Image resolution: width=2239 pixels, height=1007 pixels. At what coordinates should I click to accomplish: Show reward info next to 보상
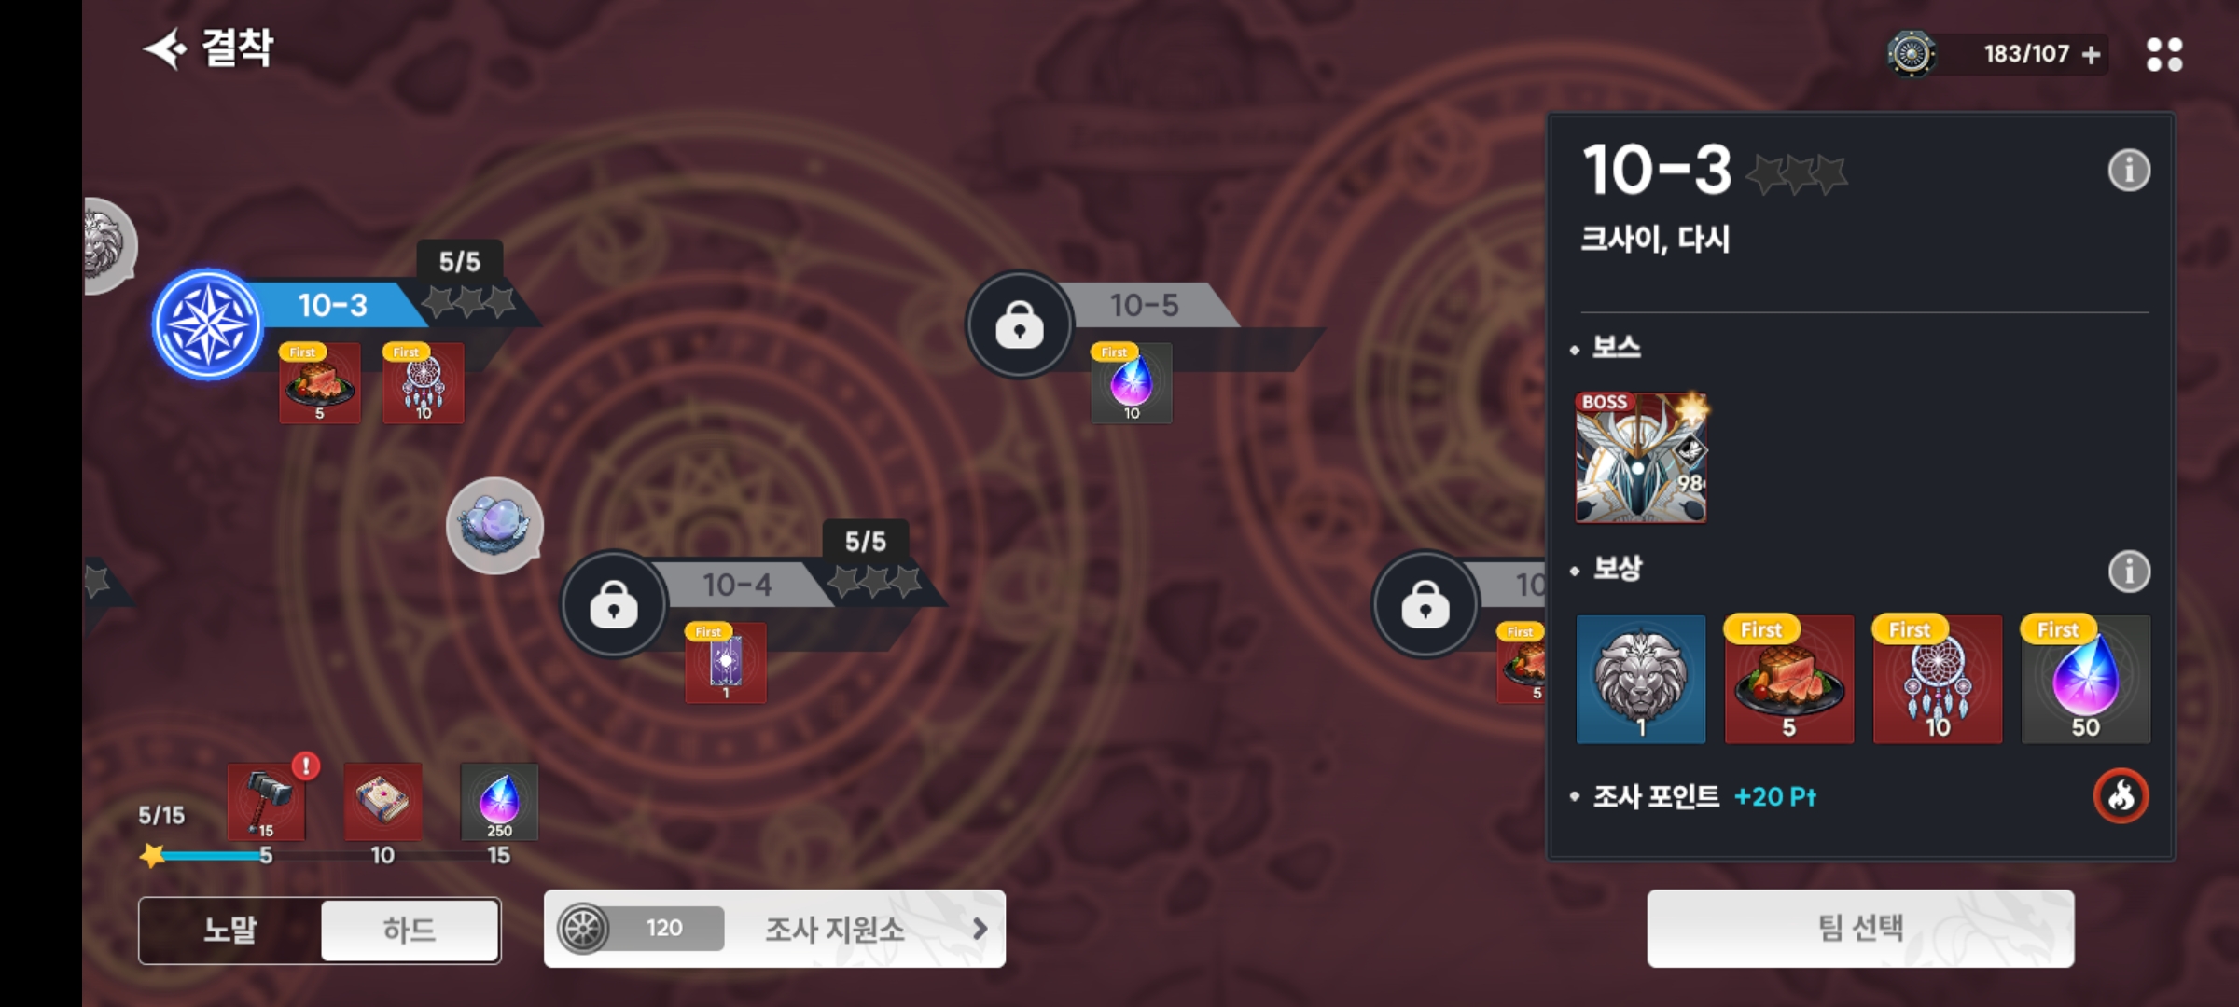tap(2129, 571)
